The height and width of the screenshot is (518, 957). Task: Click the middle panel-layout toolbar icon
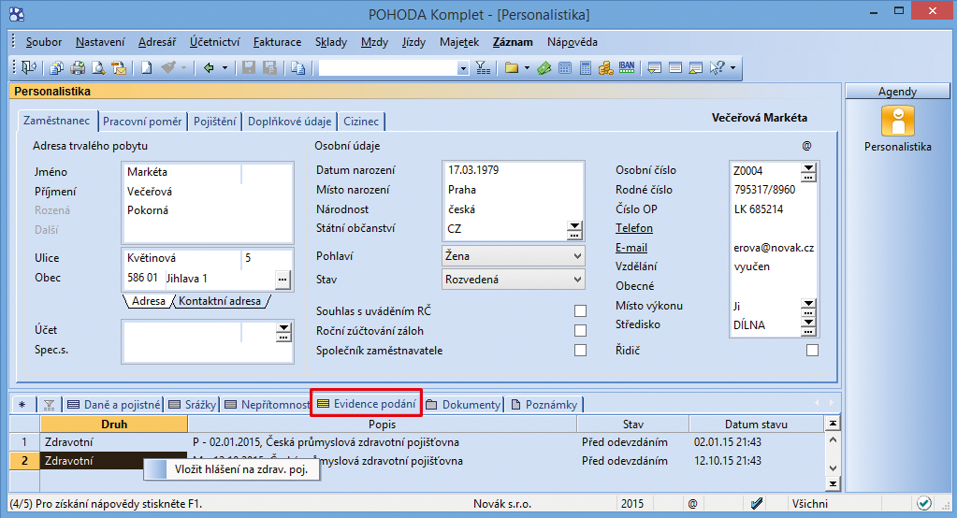(675, 67)
